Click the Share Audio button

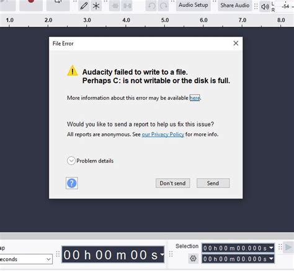pyautogui.click(x=235, y=6)
